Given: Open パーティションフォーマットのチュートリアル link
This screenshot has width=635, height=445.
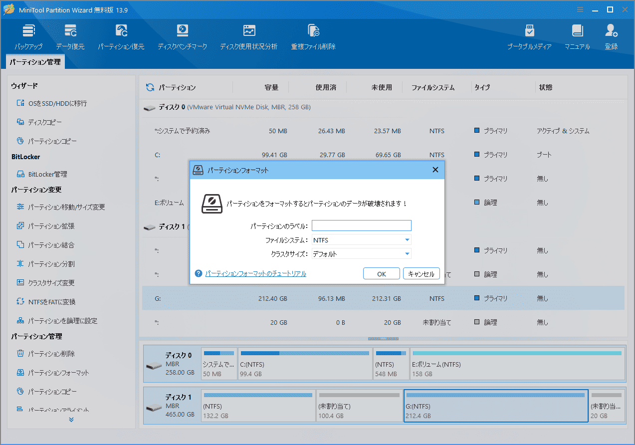Looking at the screenshot, I should tap(256, 273).
